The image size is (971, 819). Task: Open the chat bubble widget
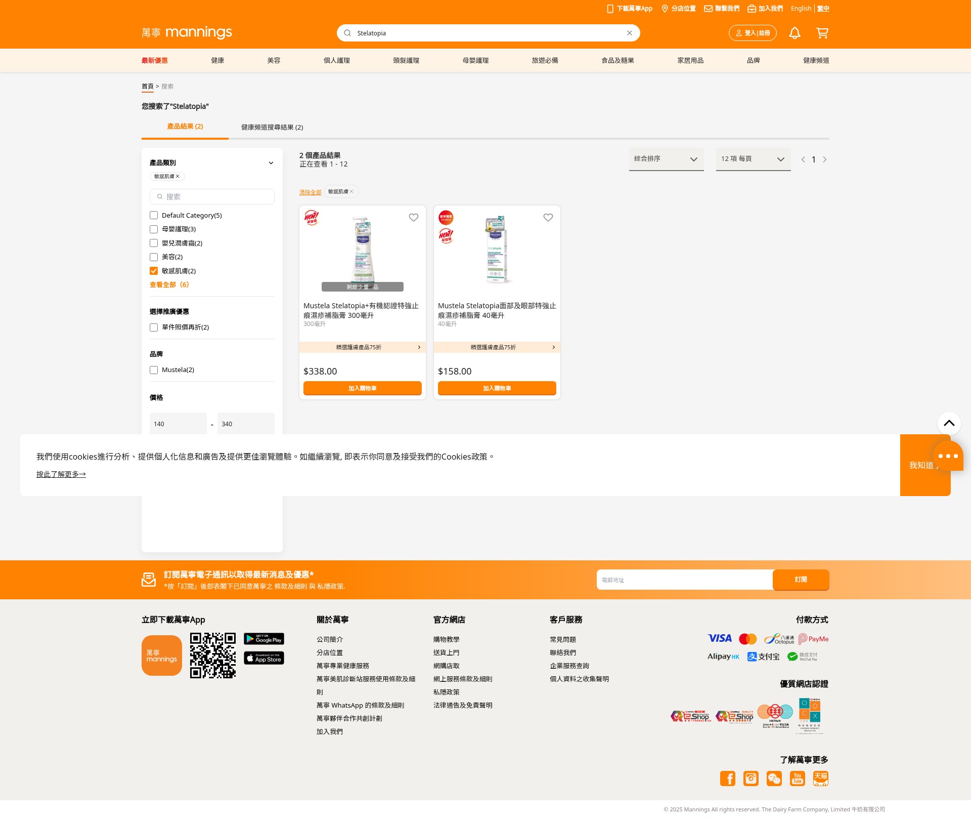948,456
